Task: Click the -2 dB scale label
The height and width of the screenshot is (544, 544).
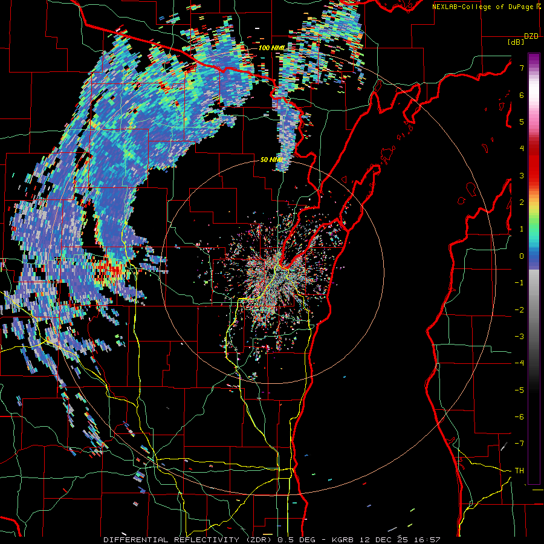Action: click(x=519, y=310)
